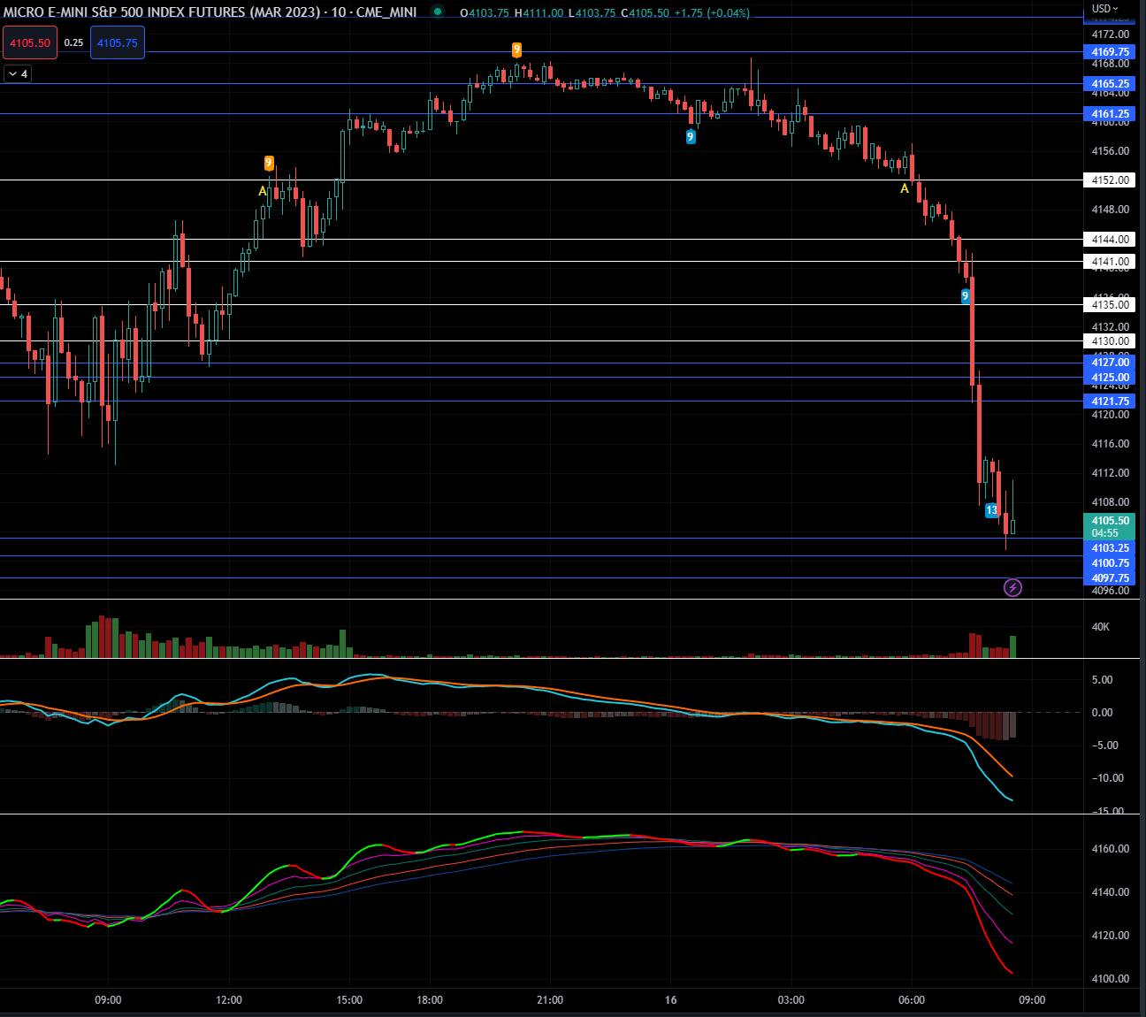Click the green market status dot
This screenshot has width=1146, height=1017.
[x=438, y=11]
